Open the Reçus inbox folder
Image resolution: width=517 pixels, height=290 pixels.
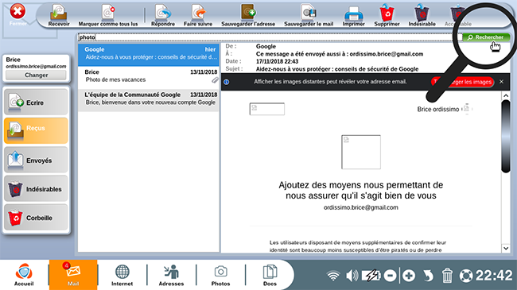pos(36,130)
